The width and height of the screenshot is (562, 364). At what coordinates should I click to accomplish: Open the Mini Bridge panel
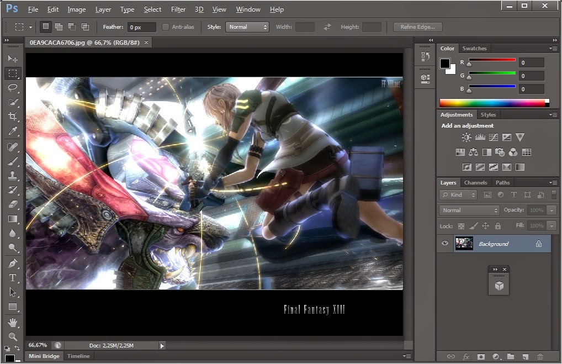click(x=44, y=356)
